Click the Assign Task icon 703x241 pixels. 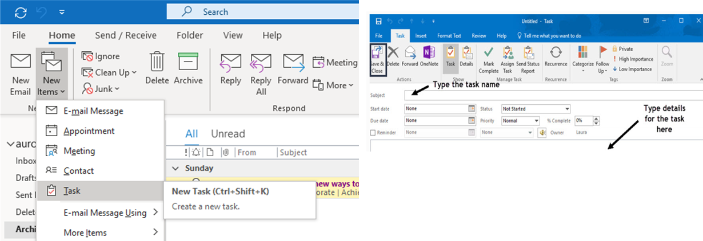(x=508, y=52)
